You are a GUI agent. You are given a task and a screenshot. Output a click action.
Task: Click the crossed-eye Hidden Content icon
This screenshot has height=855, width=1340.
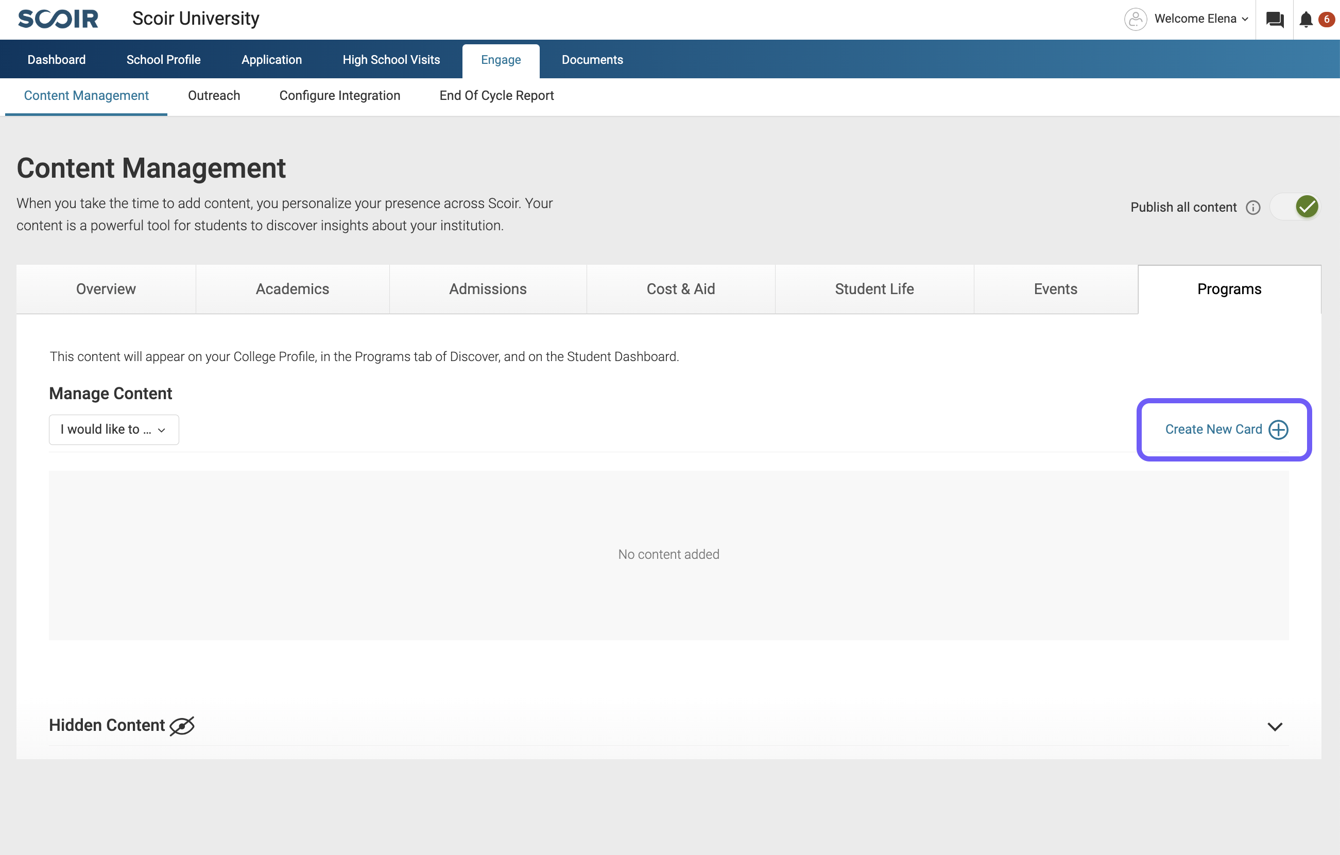pyautogui.click(x=182, y=726)
